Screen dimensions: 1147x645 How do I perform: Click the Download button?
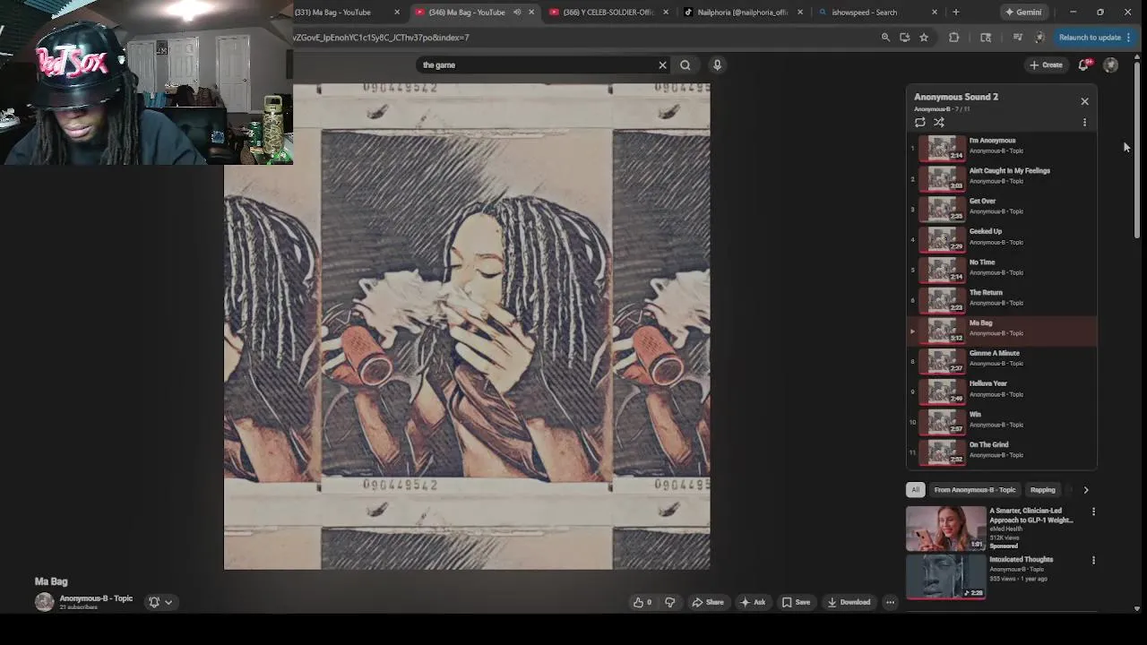coord(849,602)
